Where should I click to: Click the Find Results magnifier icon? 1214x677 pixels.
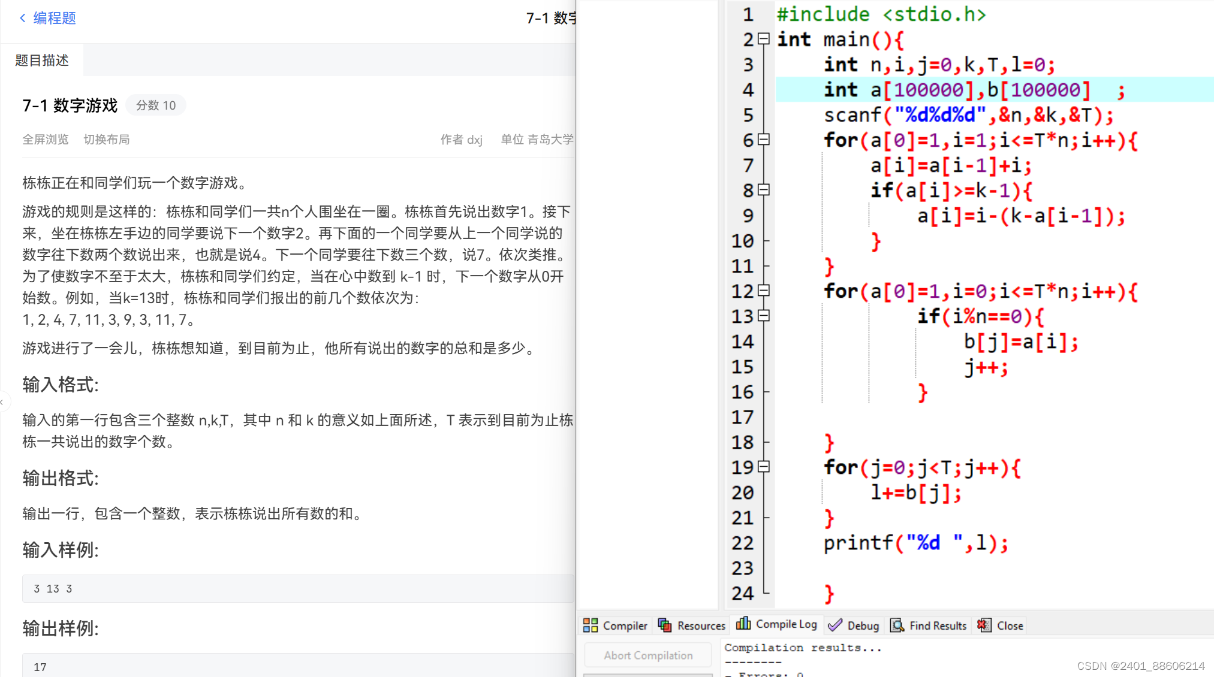(897, 625)
